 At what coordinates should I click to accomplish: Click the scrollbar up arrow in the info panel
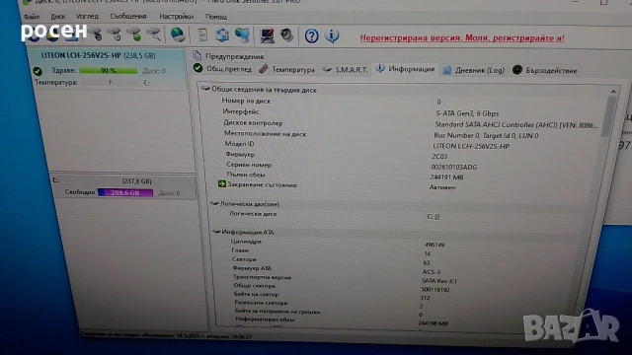click(x=613, y=92)
